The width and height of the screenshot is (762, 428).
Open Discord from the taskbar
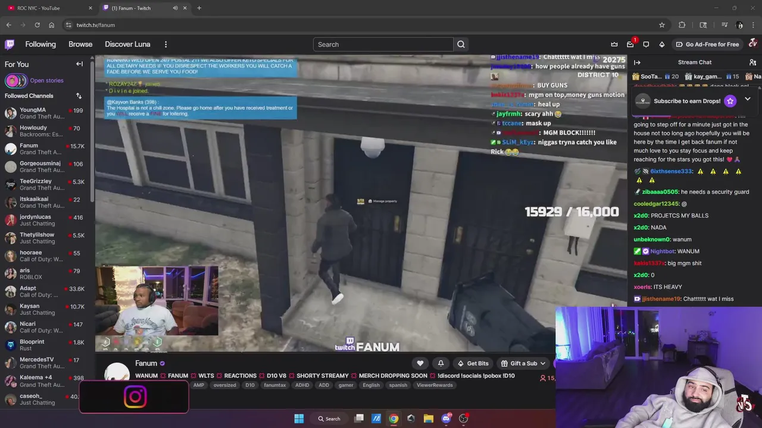tap(446, 418)
